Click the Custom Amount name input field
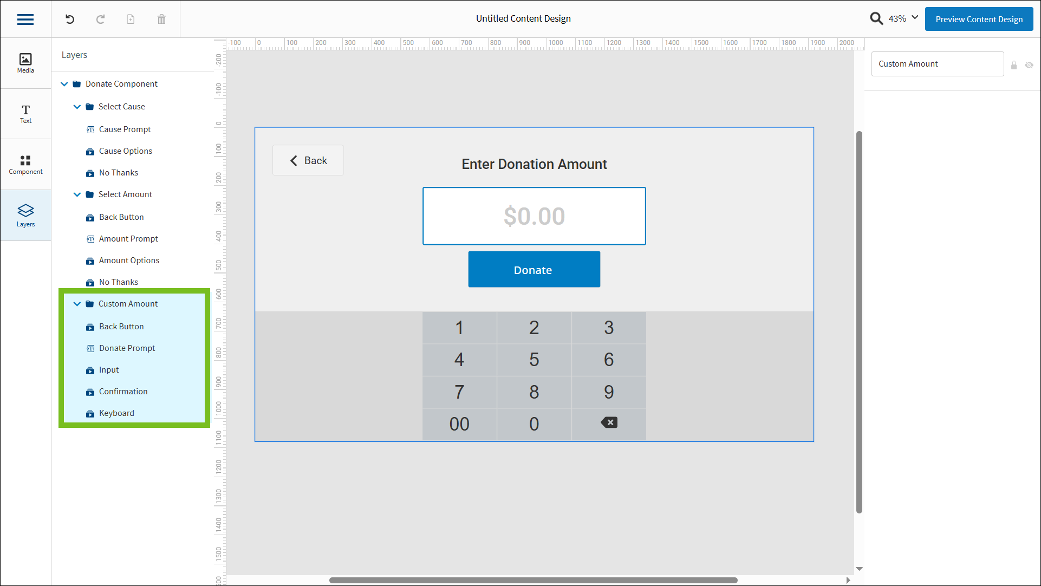Screen dimensions: 1041x586 point(938,64)
